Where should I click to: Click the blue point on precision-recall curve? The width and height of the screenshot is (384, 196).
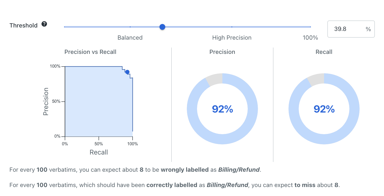click(x=127, y=72)
